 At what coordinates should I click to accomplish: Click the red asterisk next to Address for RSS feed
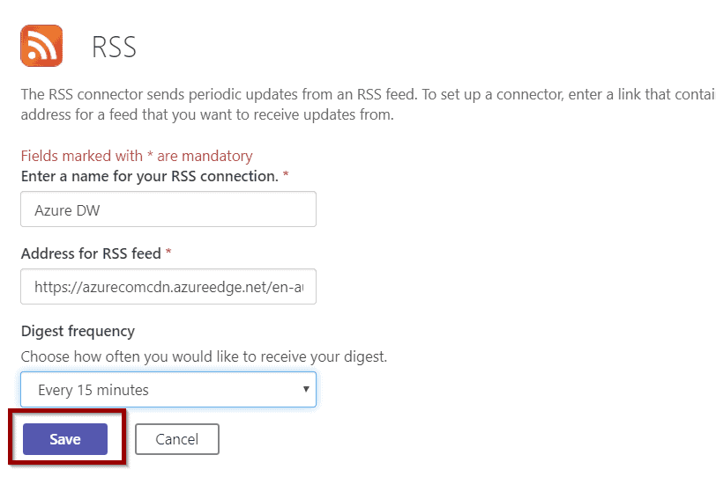pyautogui.click(x=168, y=251)
